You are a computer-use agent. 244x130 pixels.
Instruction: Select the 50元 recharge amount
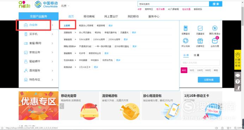(192, 70)
